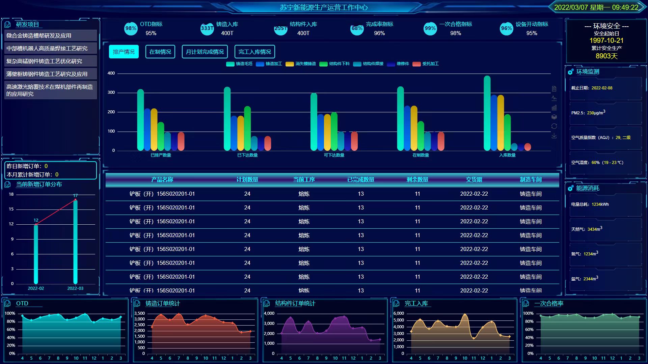Click the 在制数量 axis label
This screenshot has height=364, width=648.
tap(421, 155)
